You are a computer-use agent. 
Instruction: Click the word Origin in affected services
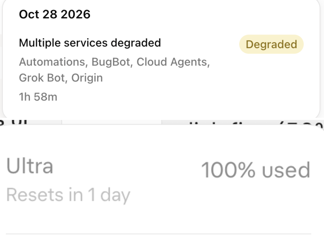(87, 78)
